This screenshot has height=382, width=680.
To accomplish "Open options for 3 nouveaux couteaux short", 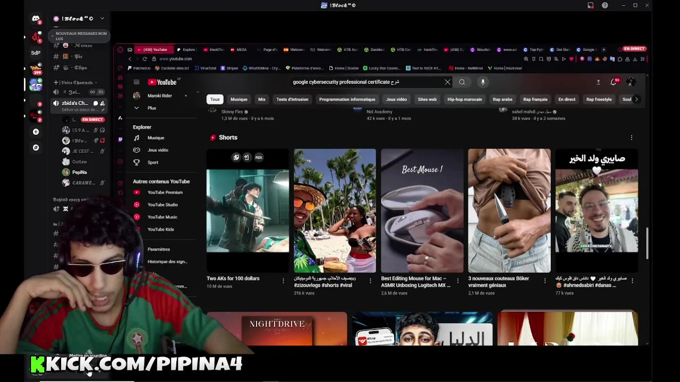I will point(545,281).
